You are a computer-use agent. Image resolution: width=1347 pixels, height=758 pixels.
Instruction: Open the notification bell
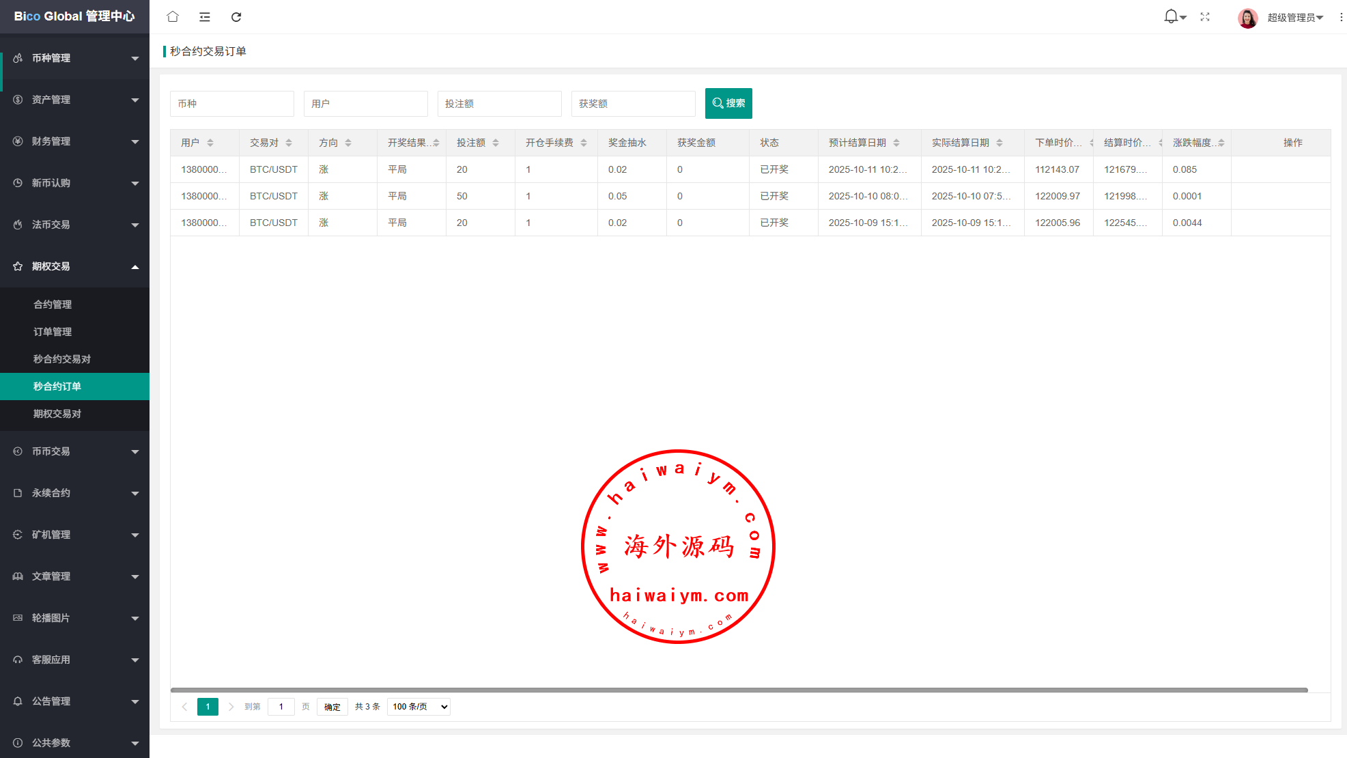click(1171, 16)
